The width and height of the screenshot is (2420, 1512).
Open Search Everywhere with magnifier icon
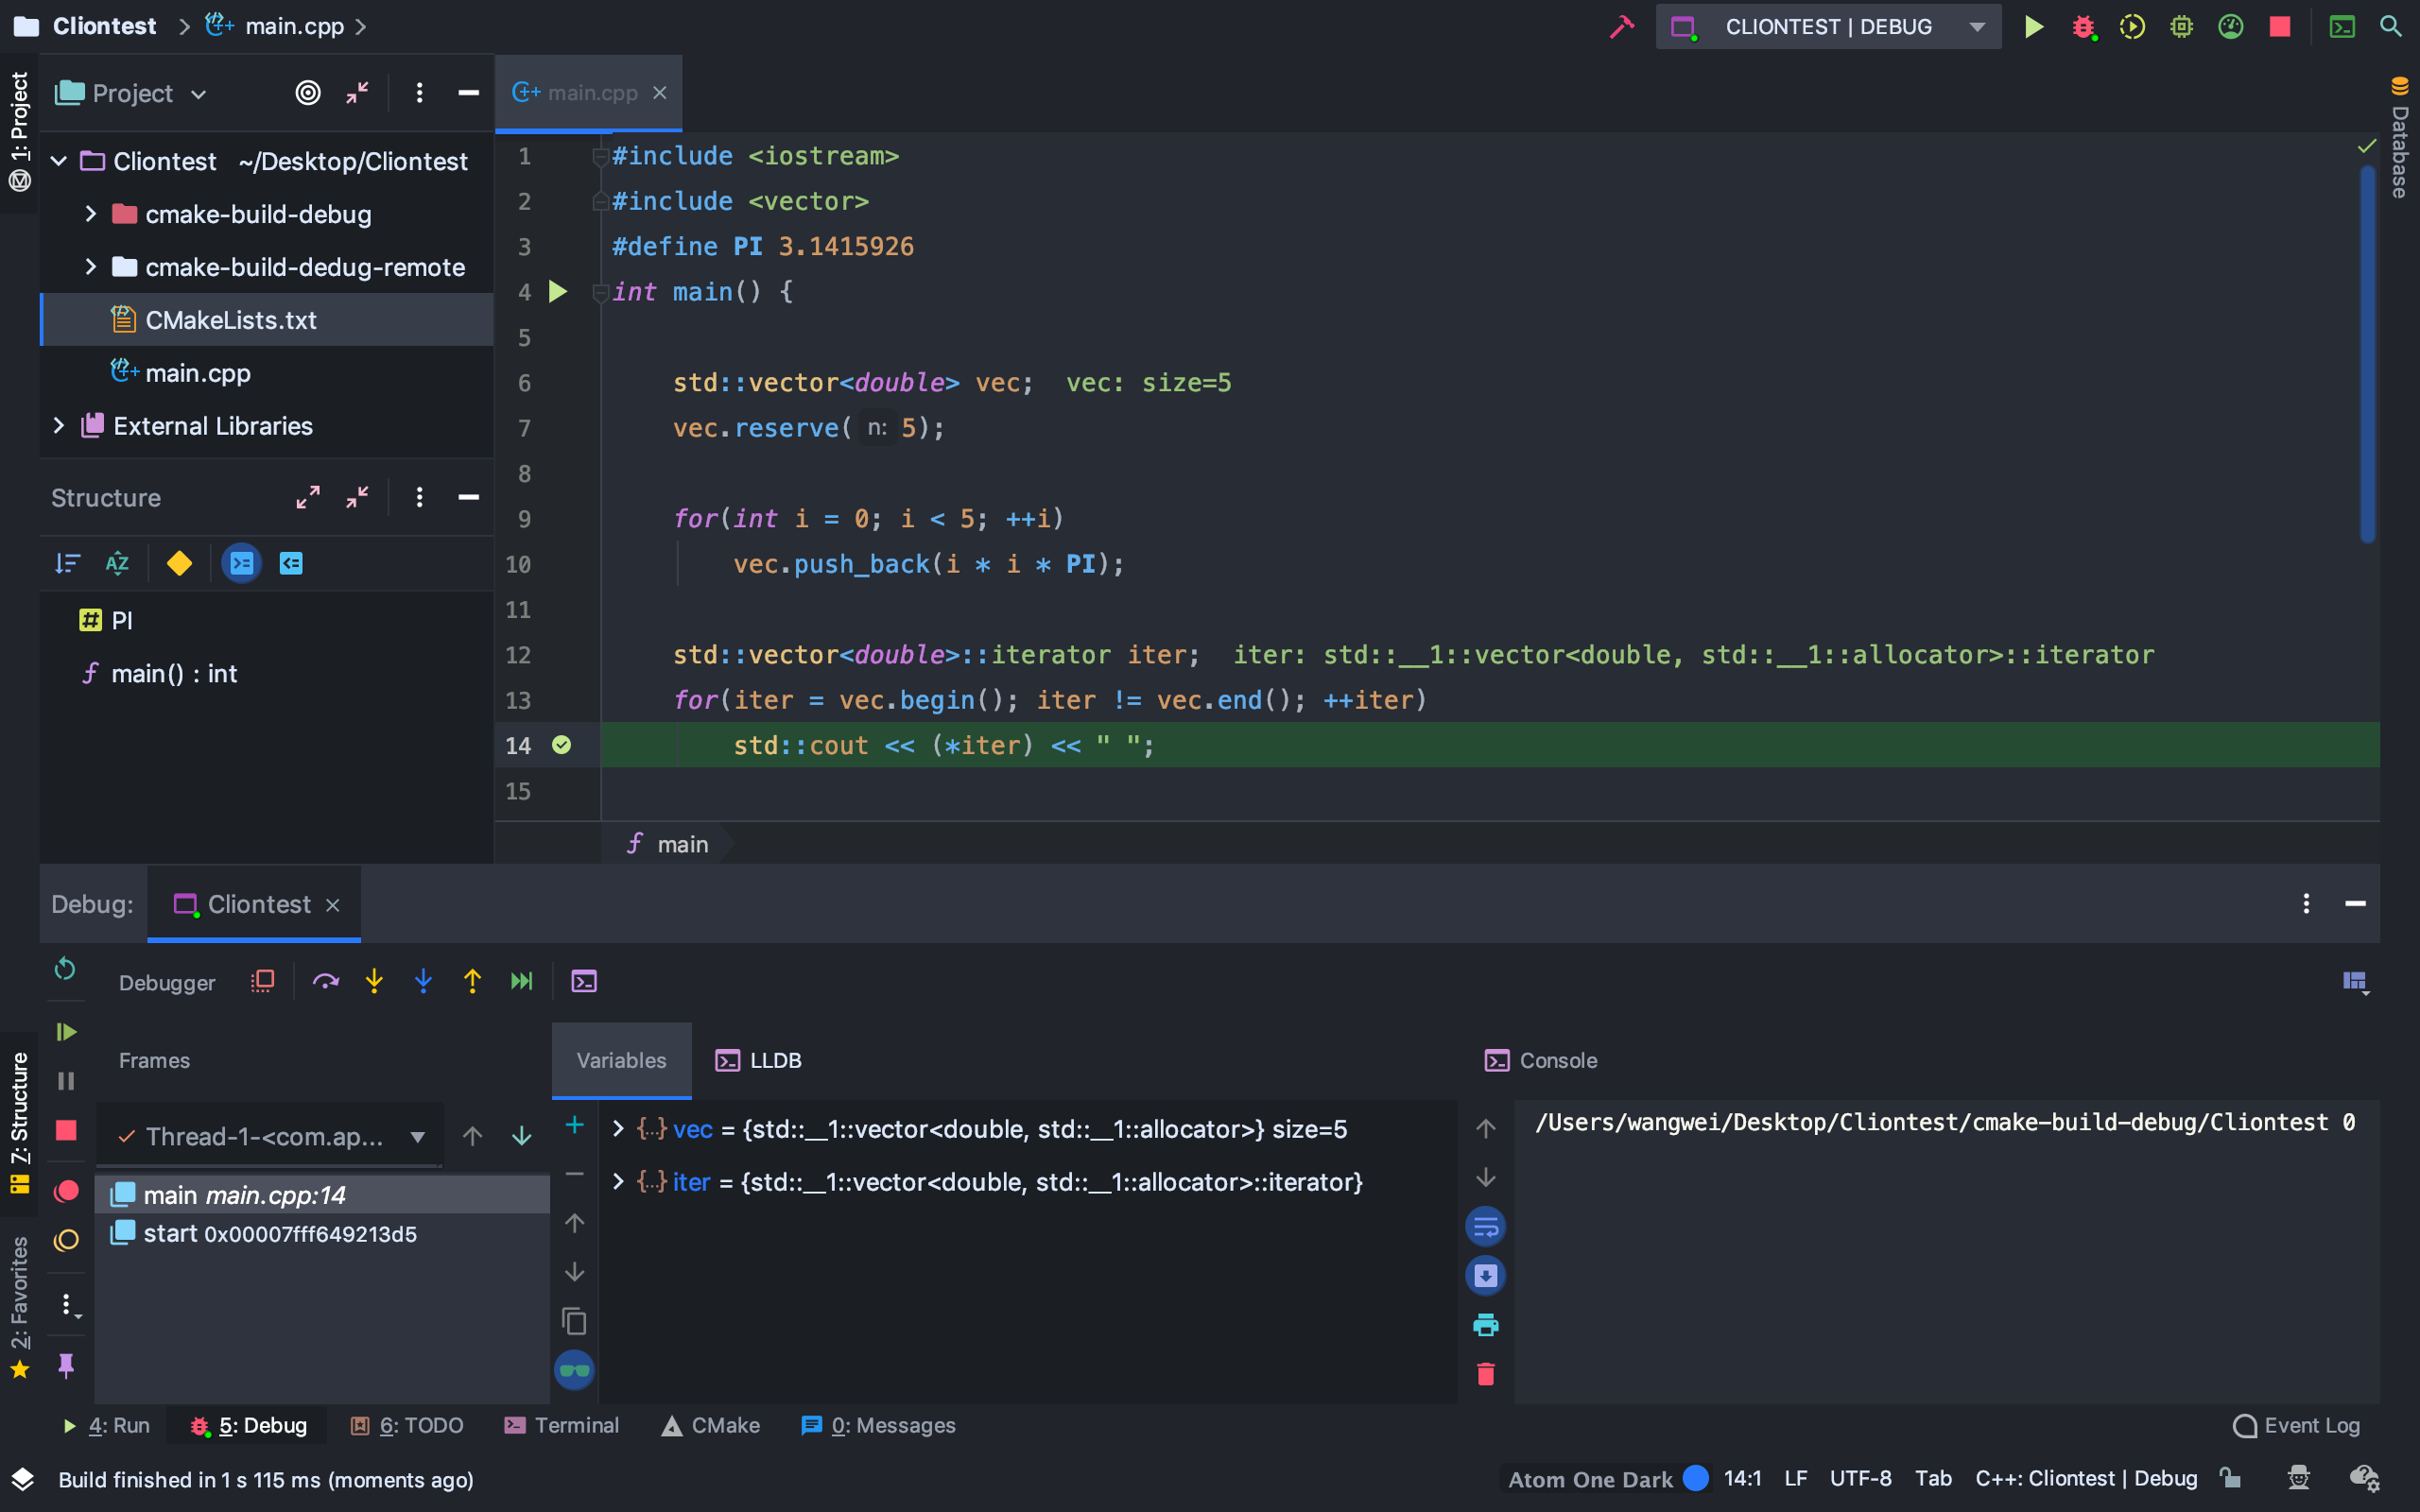(2392, 26)
